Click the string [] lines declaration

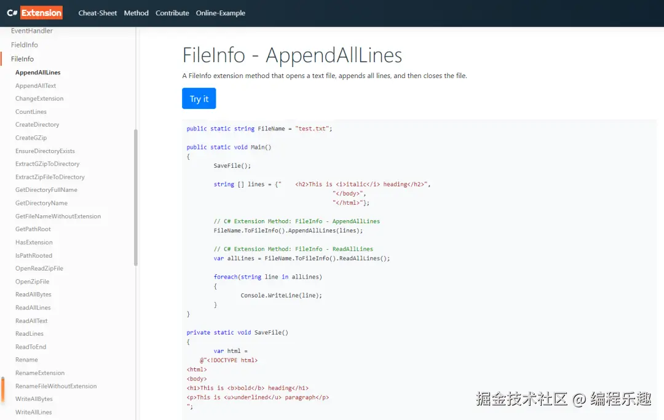coord(322,184)
